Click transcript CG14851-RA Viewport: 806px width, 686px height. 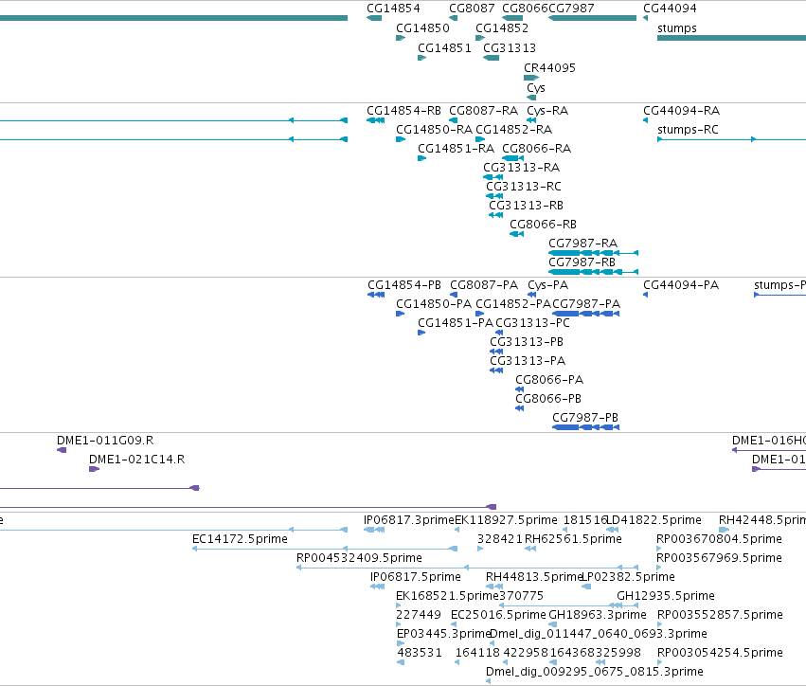pos(456,149)
